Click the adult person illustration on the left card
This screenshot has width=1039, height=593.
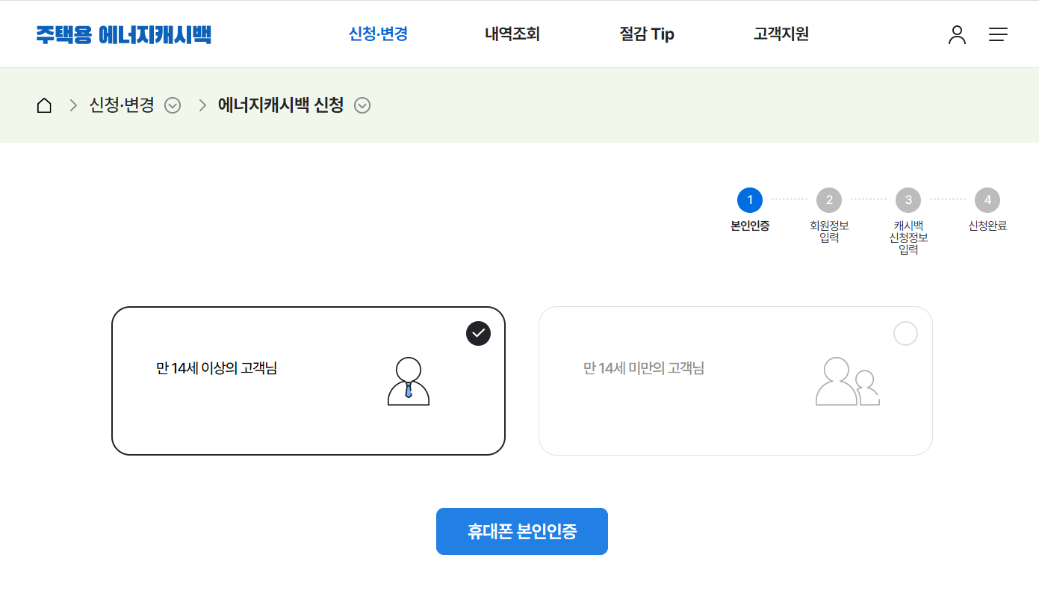[x=408, y=382]
